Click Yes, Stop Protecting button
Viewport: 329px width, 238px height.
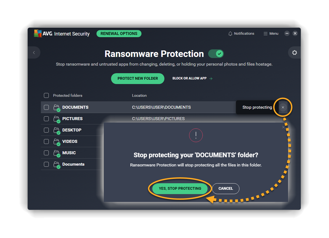[180, 188]
